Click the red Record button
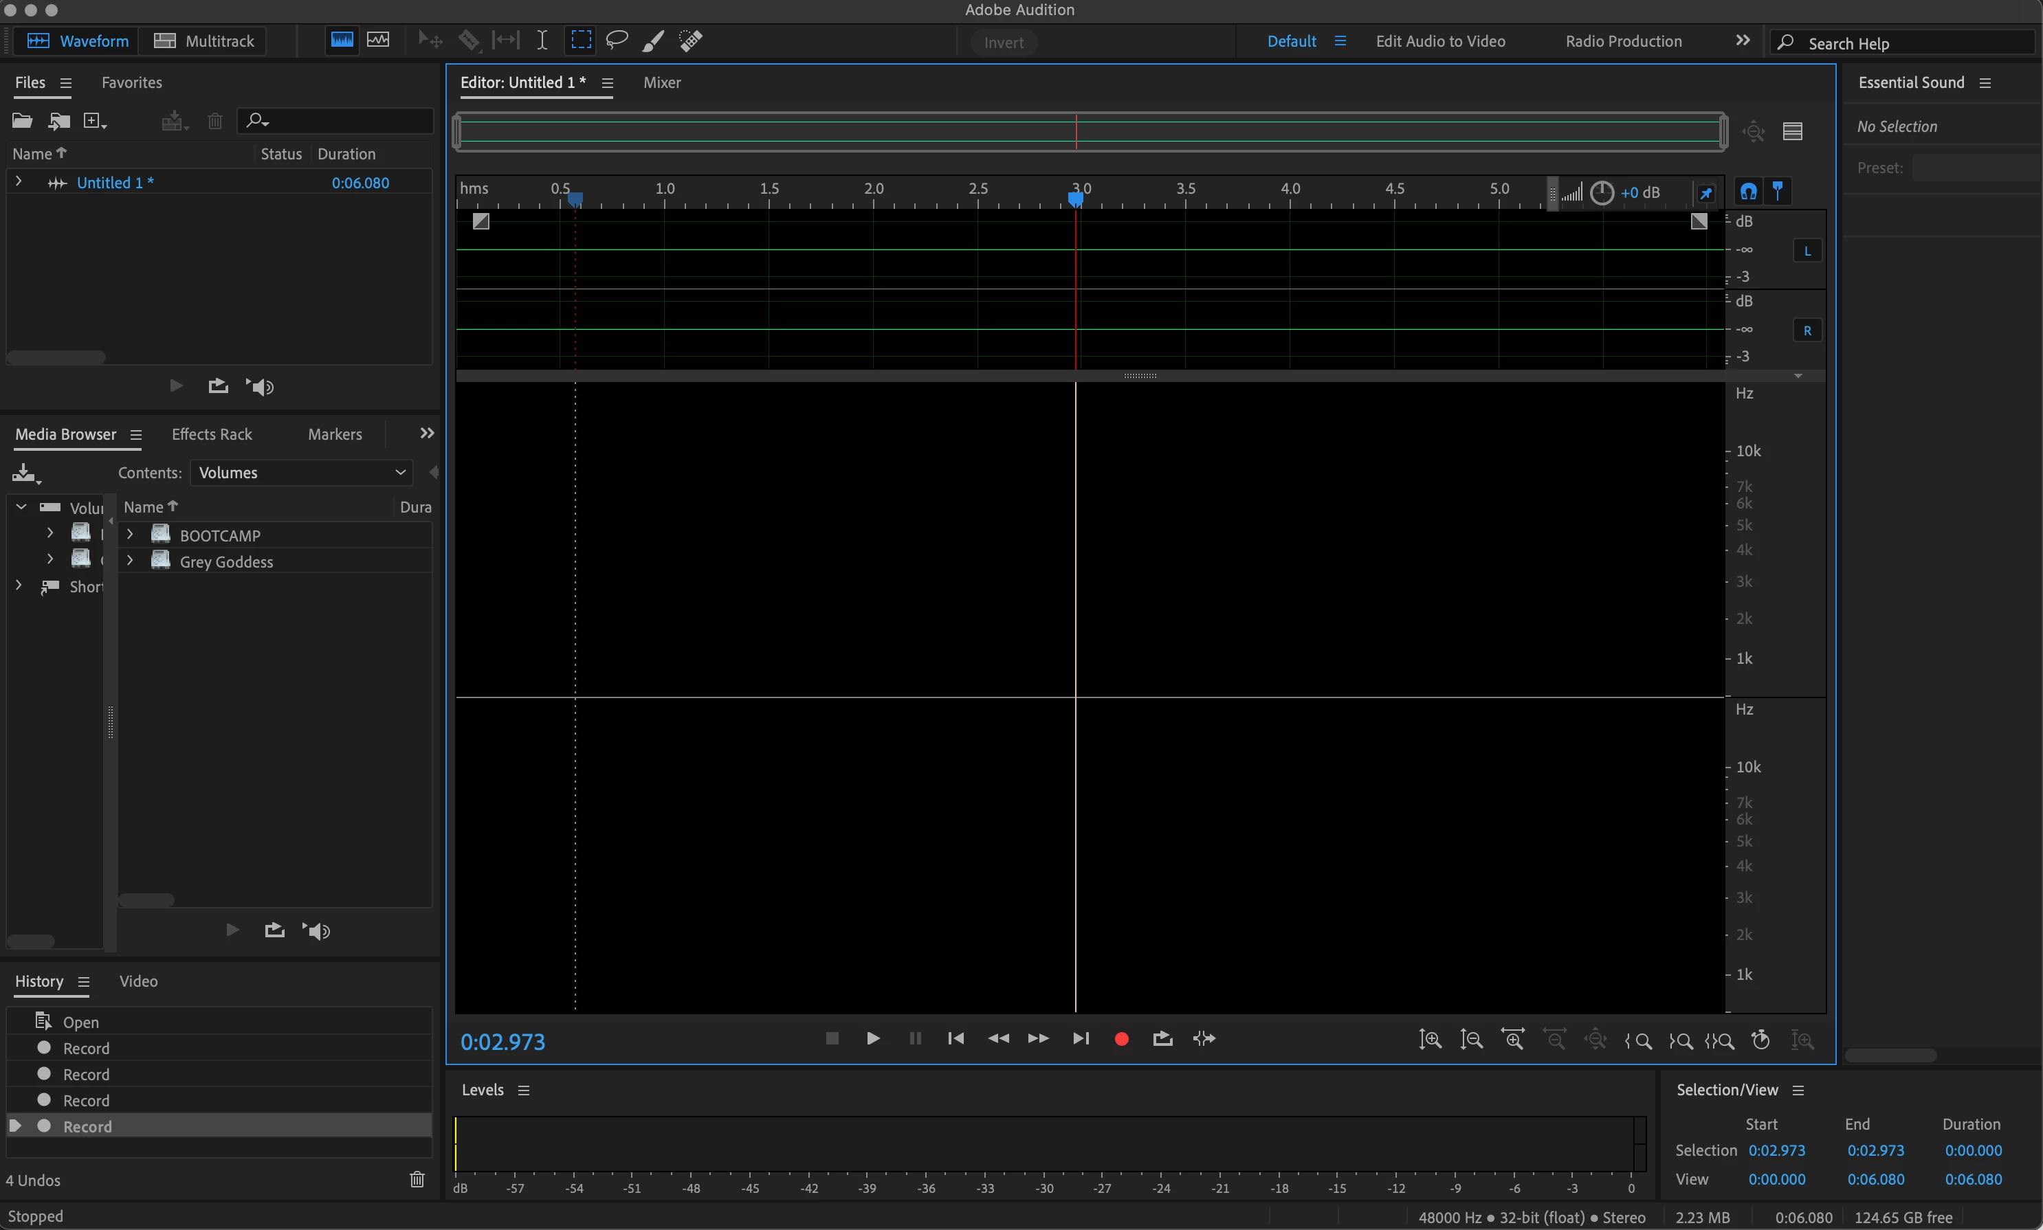The height and width of the screenshot is (1230, 2043). click(x=1121, y=1038)
